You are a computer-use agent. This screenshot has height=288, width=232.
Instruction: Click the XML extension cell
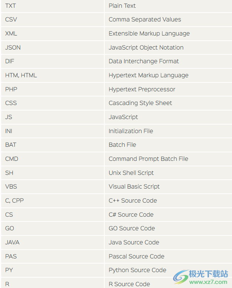click(x=53, y=33)
